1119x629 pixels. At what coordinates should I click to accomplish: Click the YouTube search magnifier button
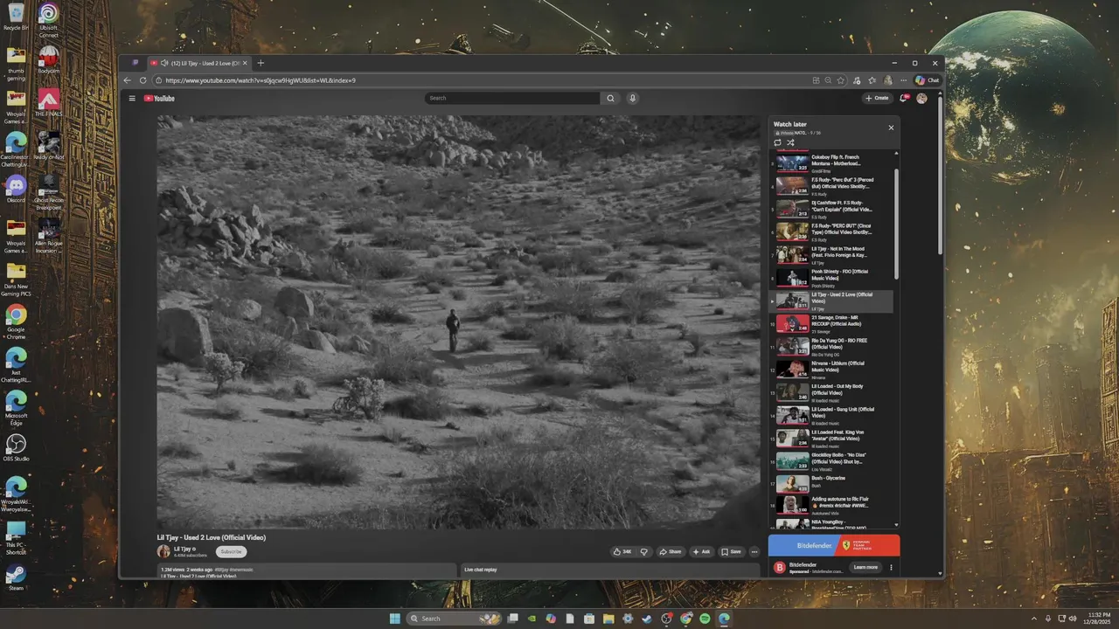(x=610, y=98)
